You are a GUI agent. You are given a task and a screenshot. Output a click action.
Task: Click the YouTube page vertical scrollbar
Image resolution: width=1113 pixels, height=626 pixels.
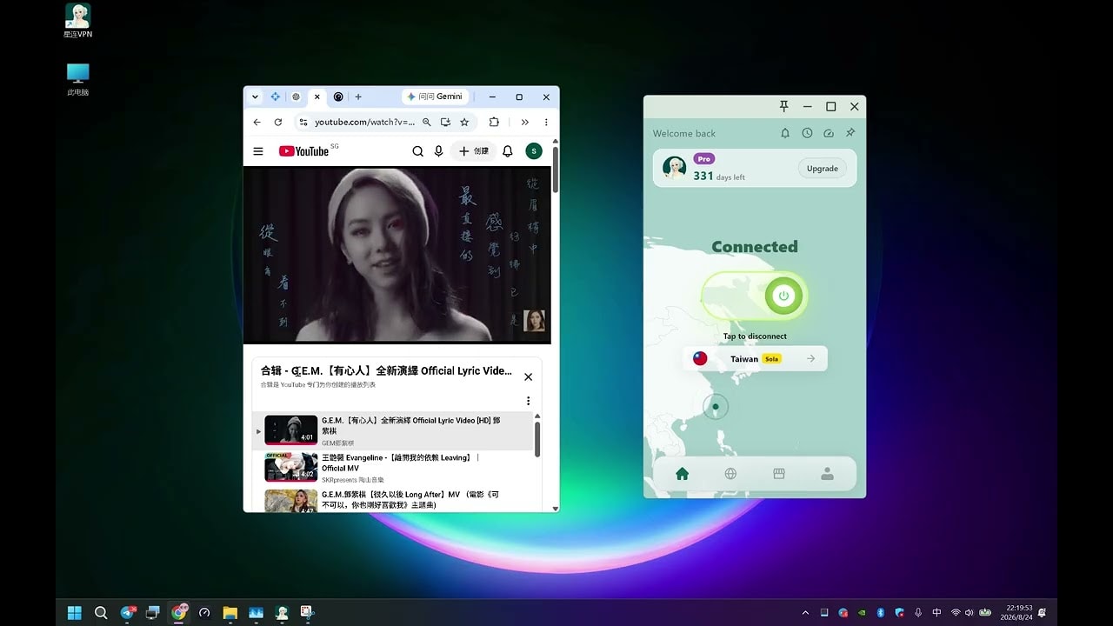coord(555,170)
